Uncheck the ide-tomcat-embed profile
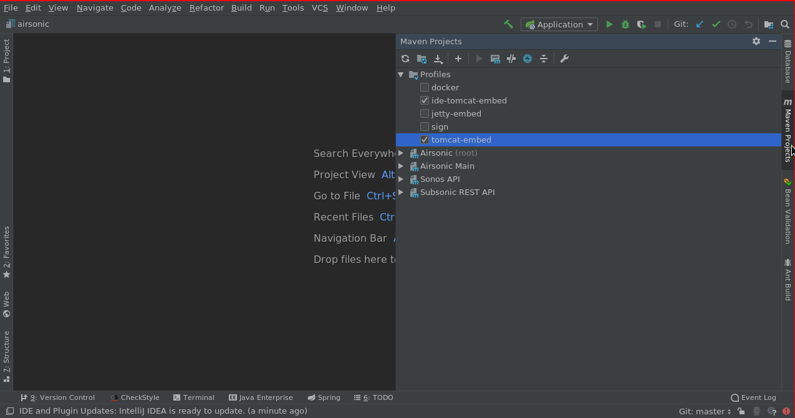 (x=425, y=100)
